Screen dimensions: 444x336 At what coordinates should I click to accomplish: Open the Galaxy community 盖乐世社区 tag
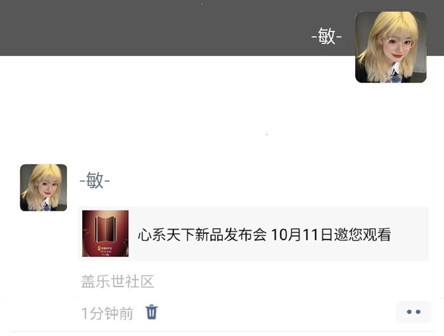(x=117, y=281)
